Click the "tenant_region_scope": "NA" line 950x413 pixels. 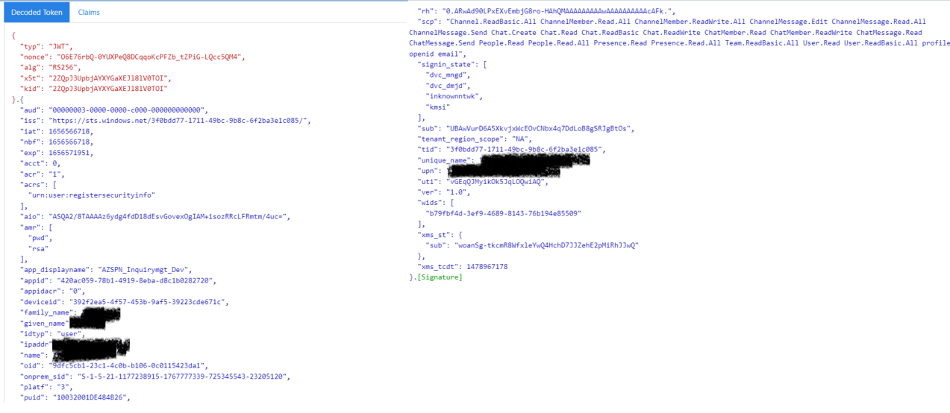point(474,139)
